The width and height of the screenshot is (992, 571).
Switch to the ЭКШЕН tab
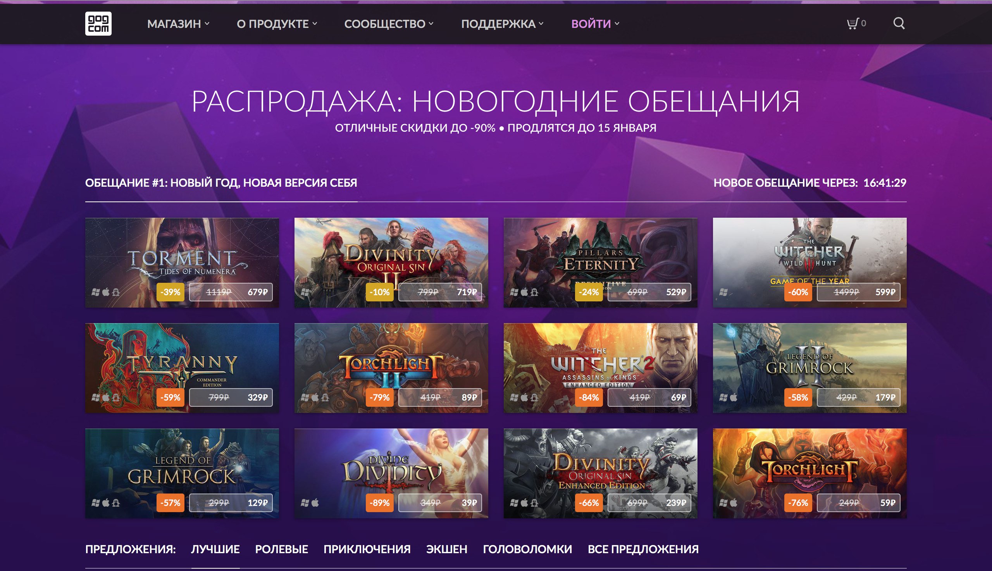pos(447,549)
